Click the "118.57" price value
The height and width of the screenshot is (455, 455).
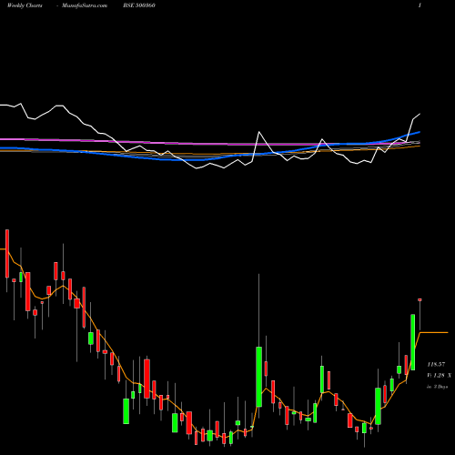tap(436, 364)
